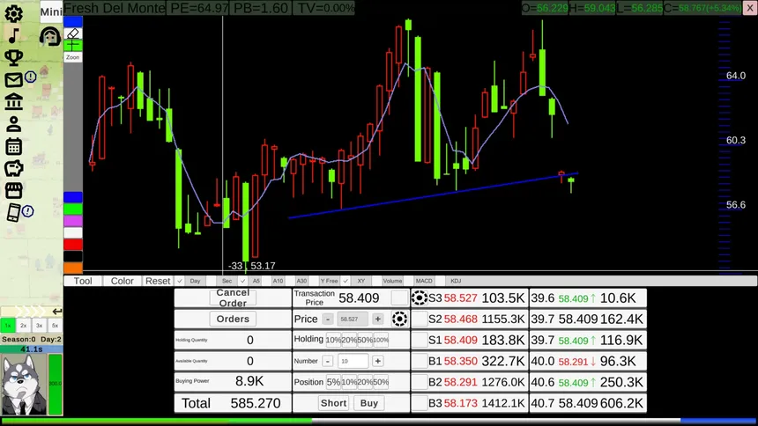Click the Short button
The width and height of the screenshot is (758, 426).
tap(333, 403)
